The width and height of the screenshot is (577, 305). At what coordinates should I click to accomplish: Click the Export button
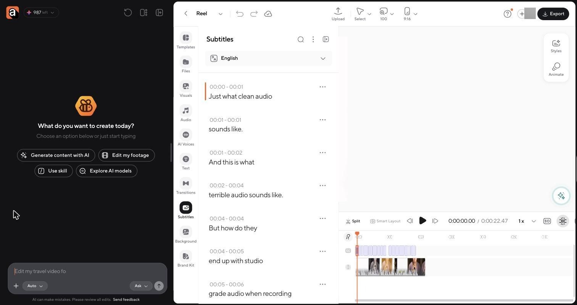553,14
